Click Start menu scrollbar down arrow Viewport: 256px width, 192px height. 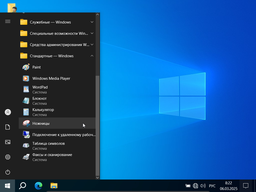point(97,177)
